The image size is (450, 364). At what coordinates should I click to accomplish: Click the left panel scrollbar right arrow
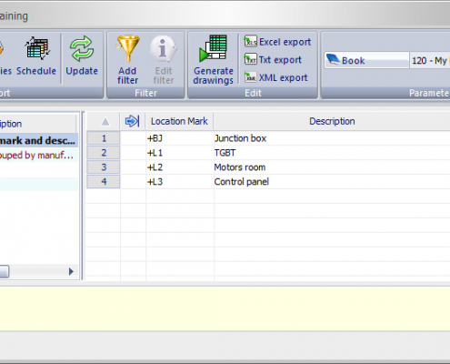tap(71, 271)
